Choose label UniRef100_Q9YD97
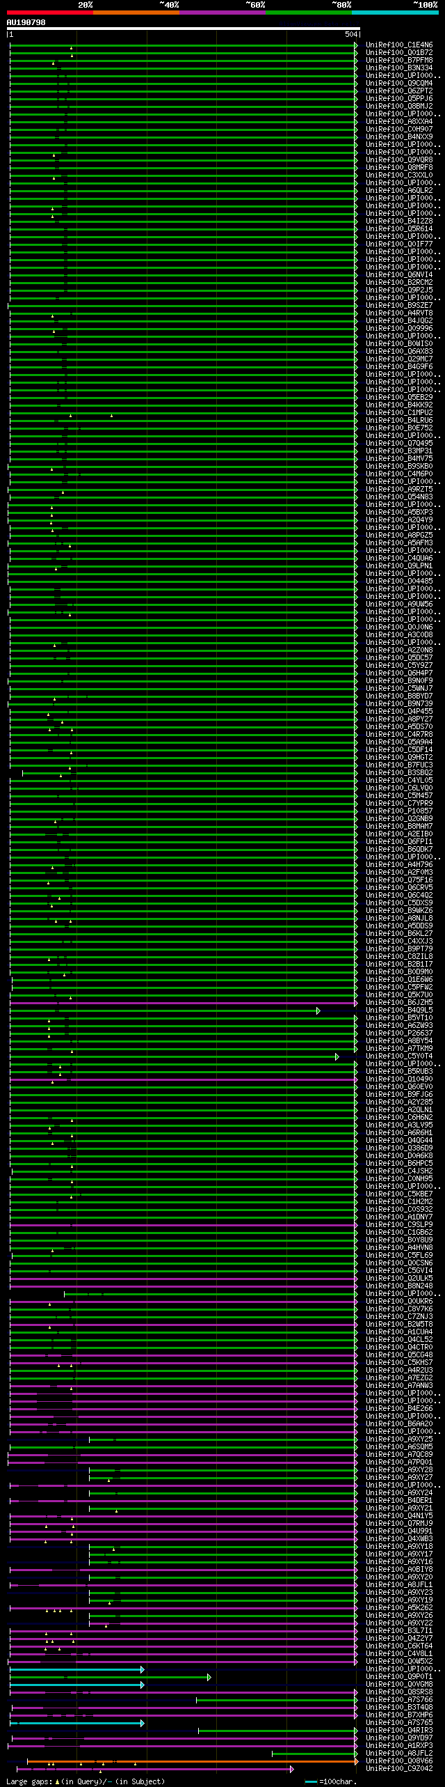Viewport: 445px width, 1787px height. point(399,1738)
